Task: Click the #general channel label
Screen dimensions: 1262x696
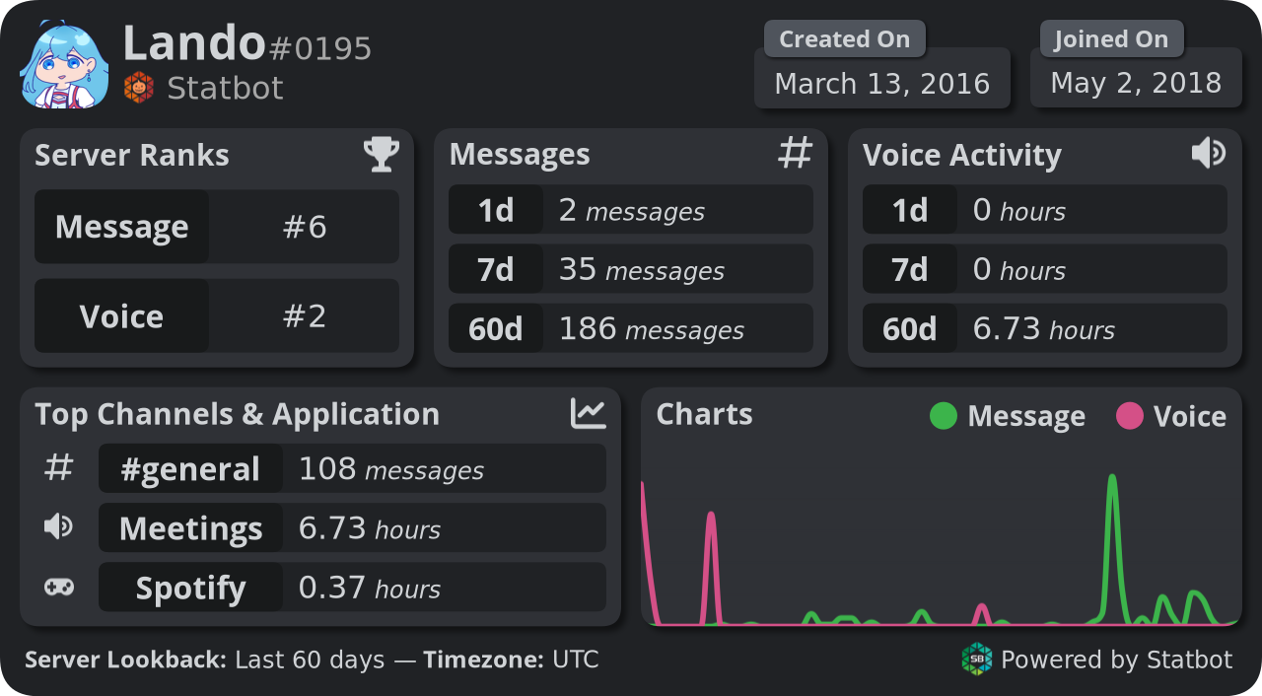Action: (x=190, y=468)
